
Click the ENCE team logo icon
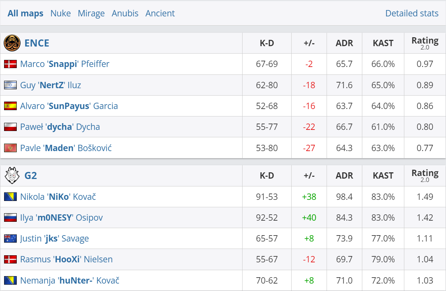coord(12,43)
